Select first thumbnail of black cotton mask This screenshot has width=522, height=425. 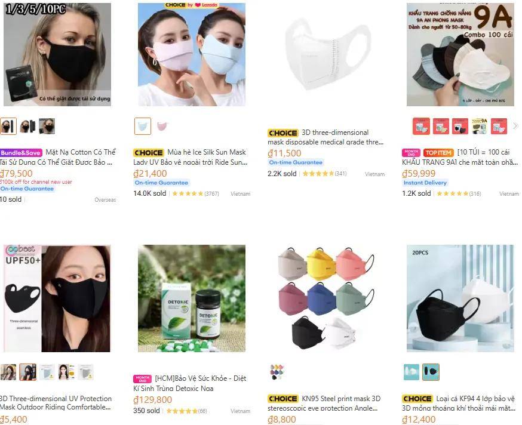point(8,126)
